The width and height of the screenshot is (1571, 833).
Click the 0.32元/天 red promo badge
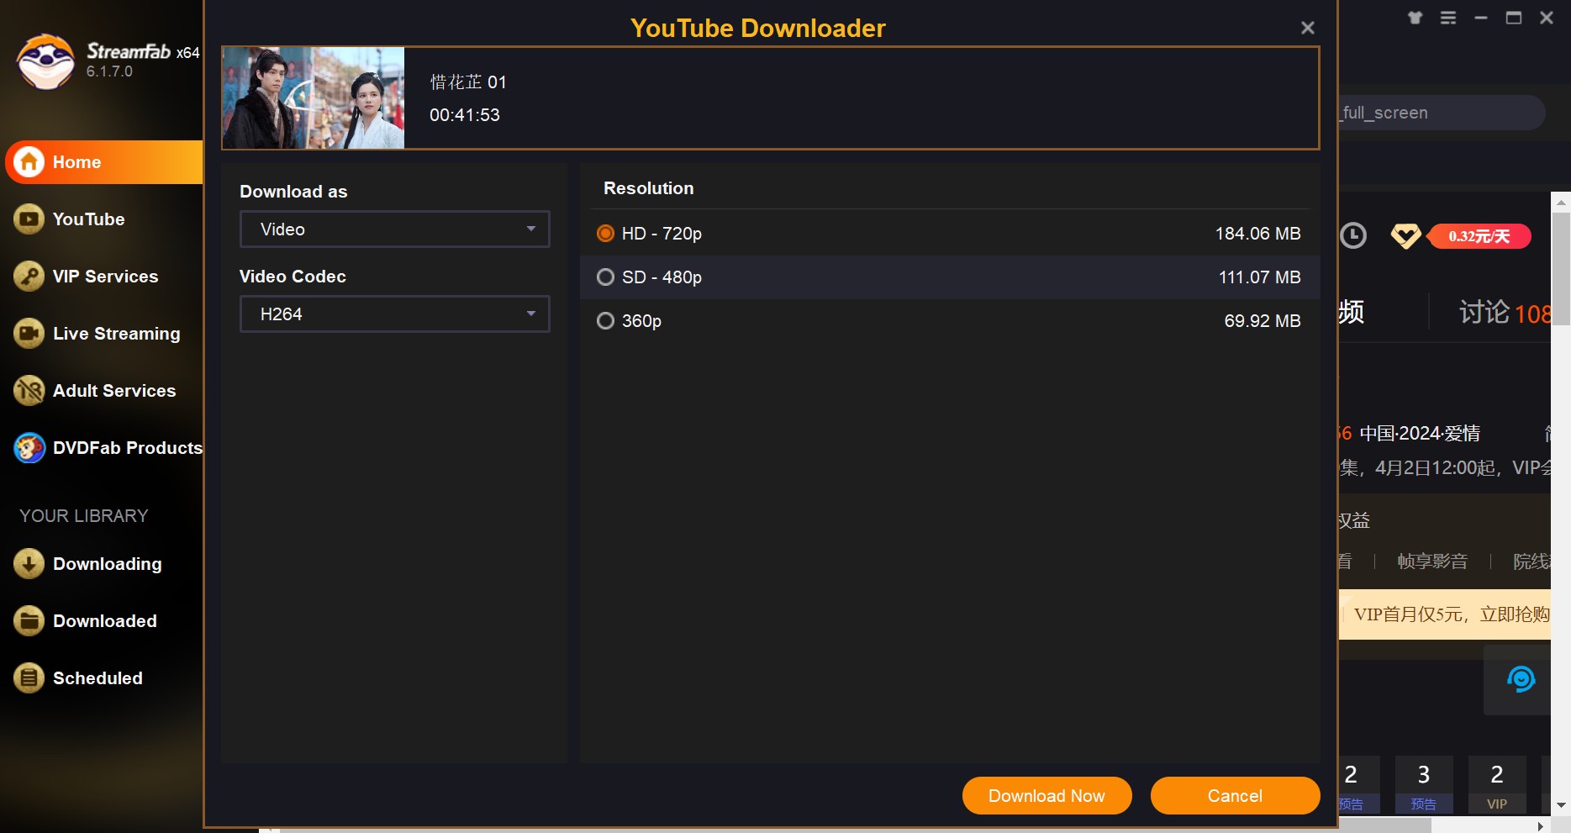(x=1479, y=236)
